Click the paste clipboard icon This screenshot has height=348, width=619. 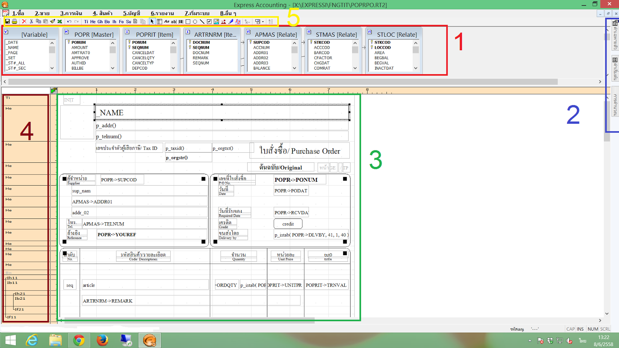coord(45,22)
